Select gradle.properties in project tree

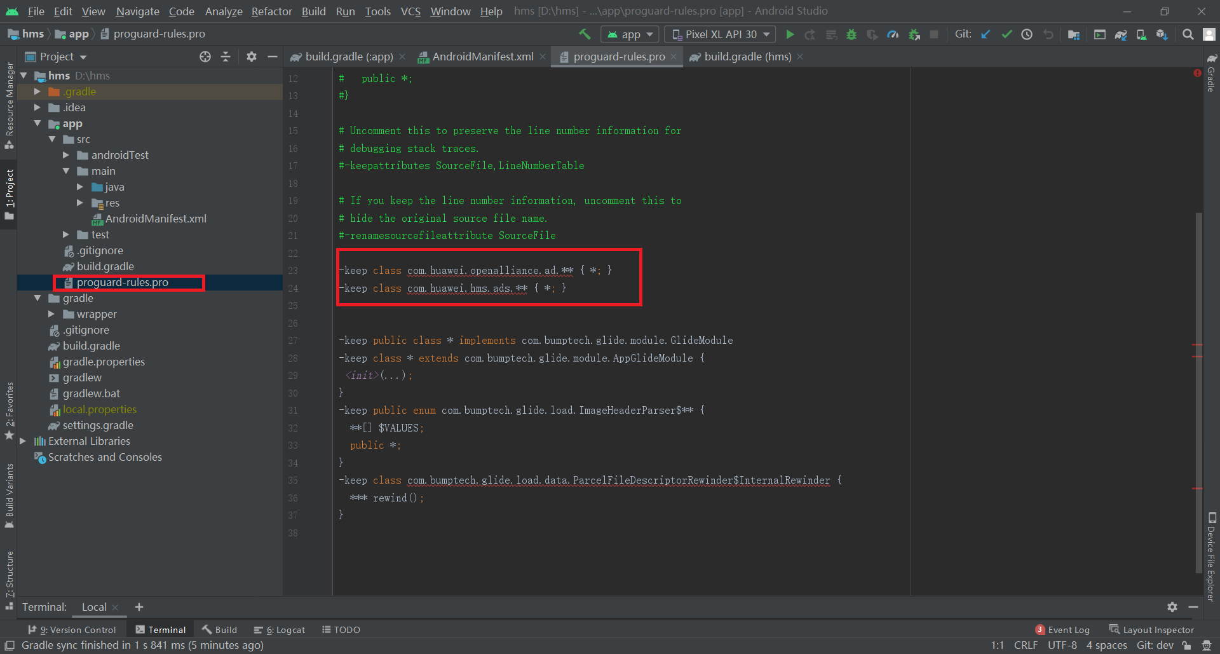103,362
